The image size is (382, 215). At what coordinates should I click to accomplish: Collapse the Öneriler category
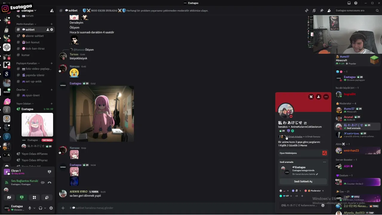pos(22,90)
